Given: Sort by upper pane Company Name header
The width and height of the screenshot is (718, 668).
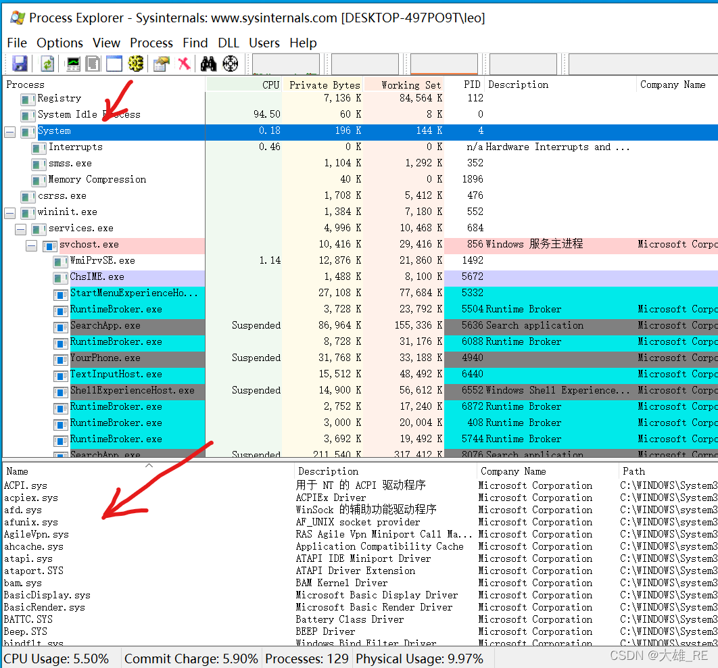Looking at the screenshot, I should coord(677,85).
